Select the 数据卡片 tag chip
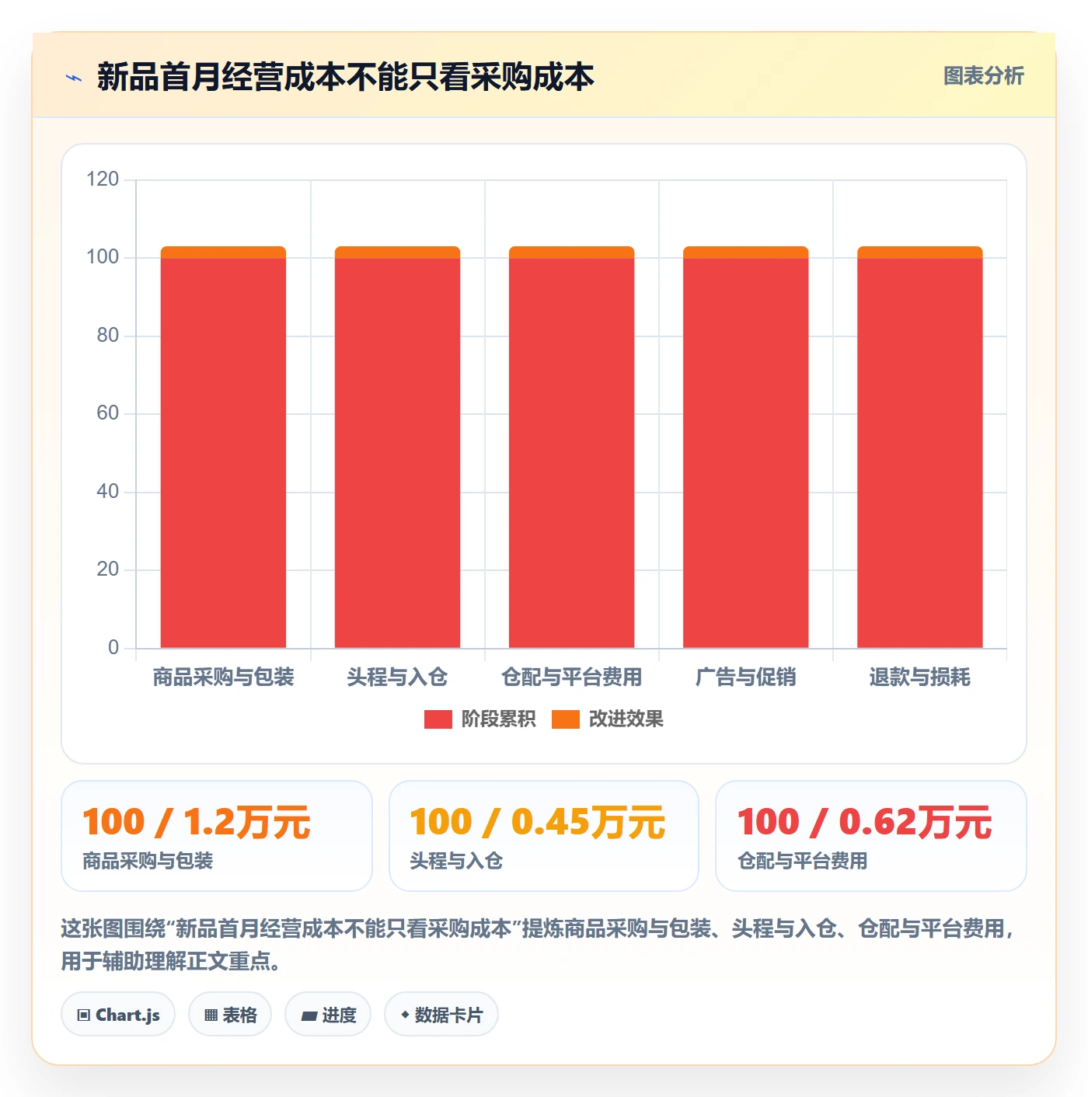1088x1097 pixels. pyautogui.click(x=441, y=1015)
